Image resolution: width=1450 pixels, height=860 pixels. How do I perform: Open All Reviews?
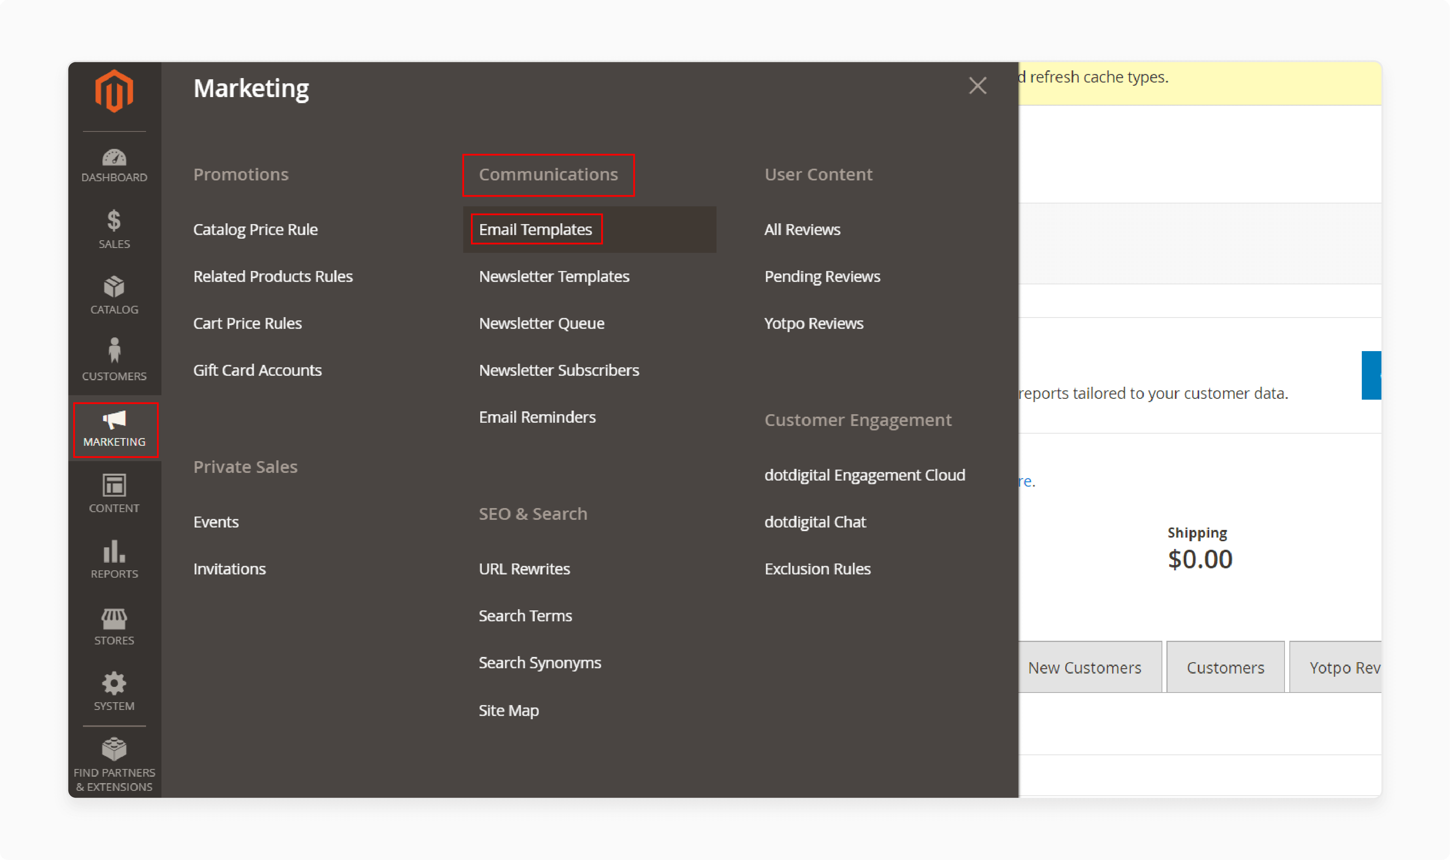(x=802, y=229)
